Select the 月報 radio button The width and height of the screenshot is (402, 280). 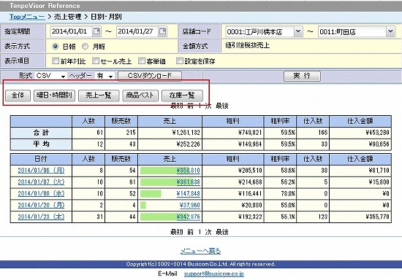point(85,46)
